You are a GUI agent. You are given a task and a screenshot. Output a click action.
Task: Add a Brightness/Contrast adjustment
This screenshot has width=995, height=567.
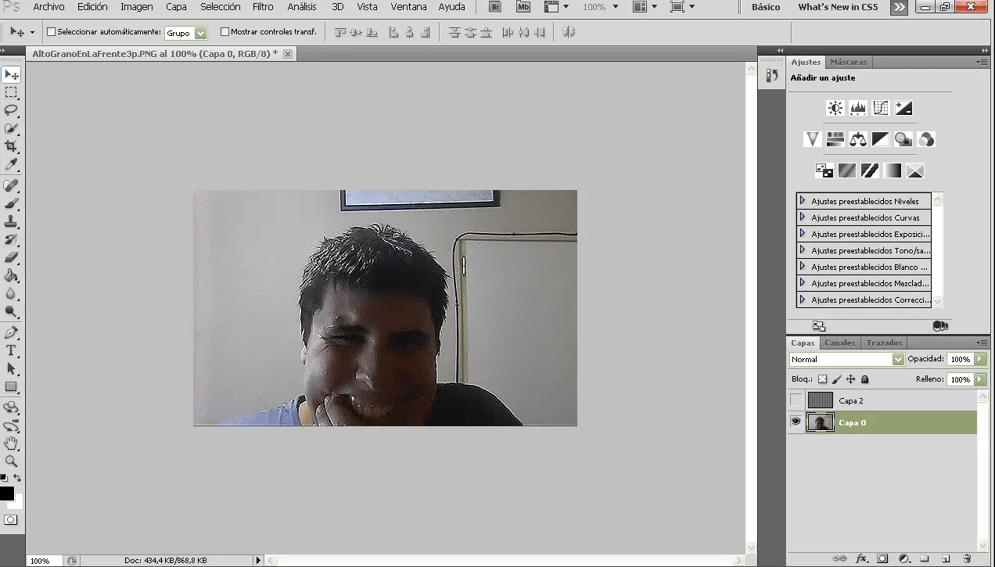tap(836, 108)
